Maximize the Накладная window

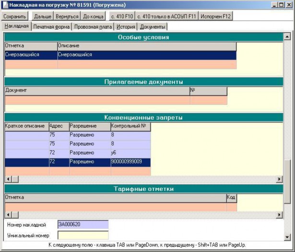[281, 5]
